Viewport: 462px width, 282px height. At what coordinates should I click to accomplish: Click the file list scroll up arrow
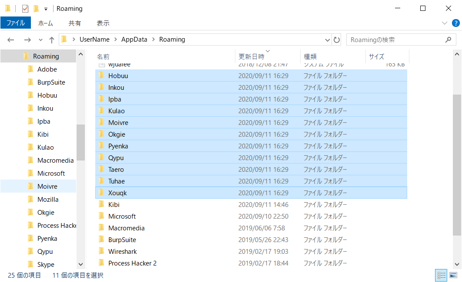(457, 54)
